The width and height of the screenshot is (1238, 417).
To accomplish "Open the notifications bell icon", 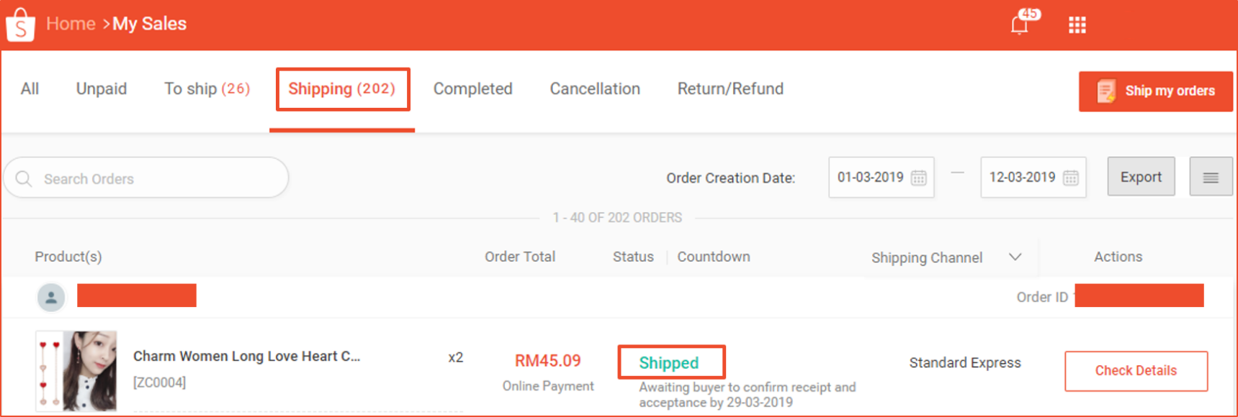I will tap(1019, 25).
